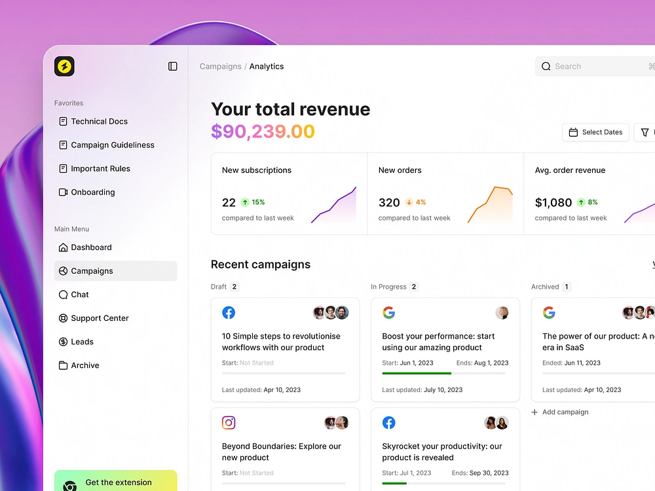Click the Technical Docs document icon

click(x=63, y=122)
